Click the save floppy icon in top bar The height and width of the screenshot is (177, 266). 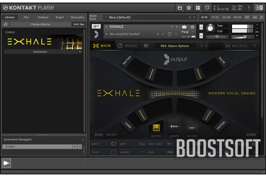[x=180, y=8]
